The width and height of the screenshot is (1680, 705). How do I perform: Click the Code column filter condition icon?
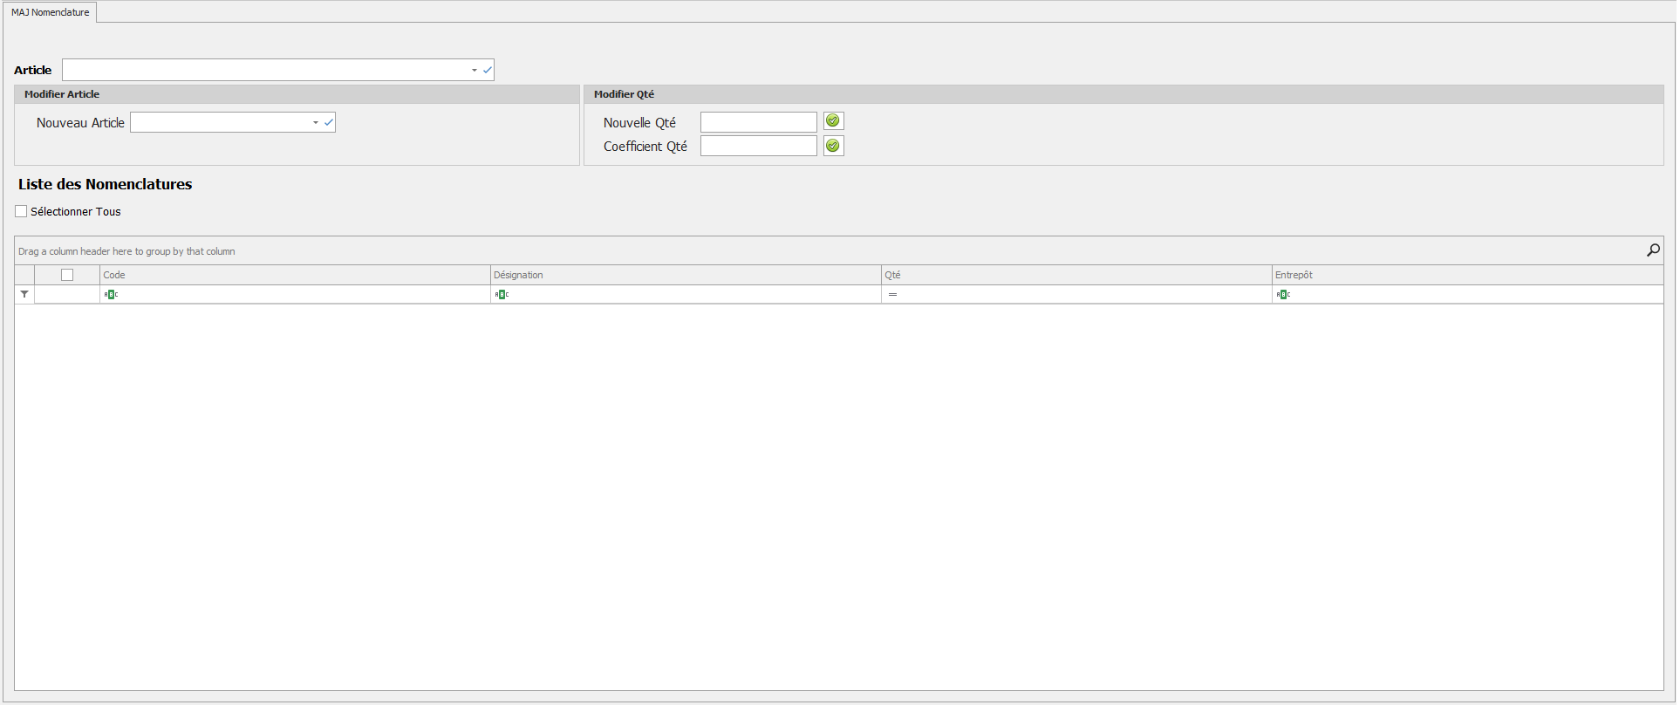tap(111, 295)
